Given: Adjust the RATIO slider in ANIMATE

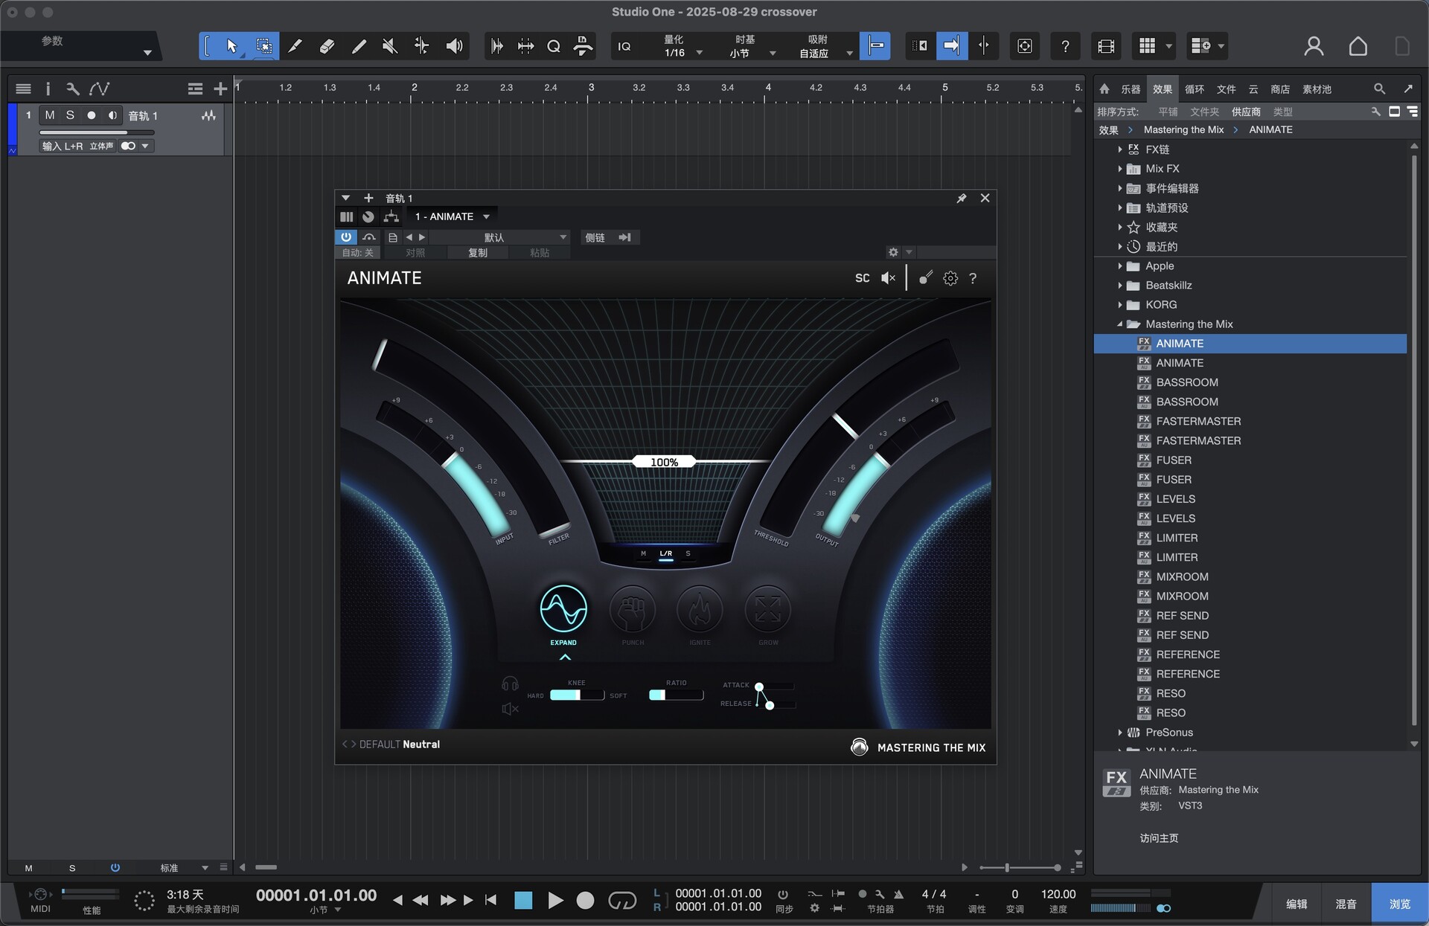Looking at the screenshot, I should click(x=676, y=695).
